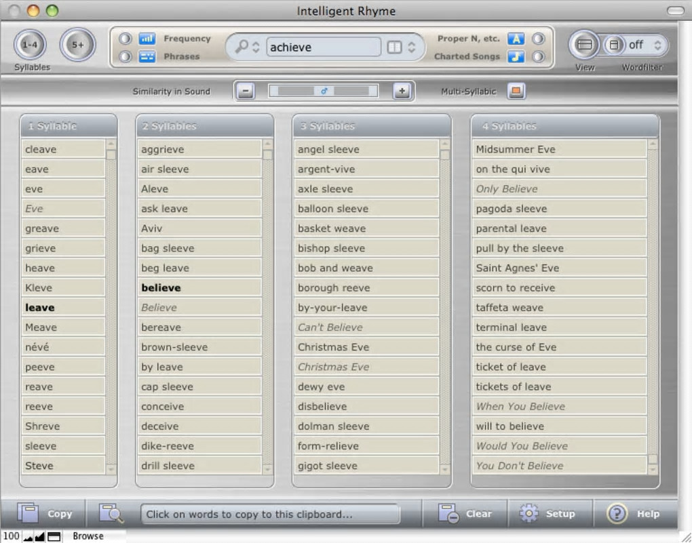
Task: Toggle the Proper N, etc. radio button
Action: click(x=538, y=39)
